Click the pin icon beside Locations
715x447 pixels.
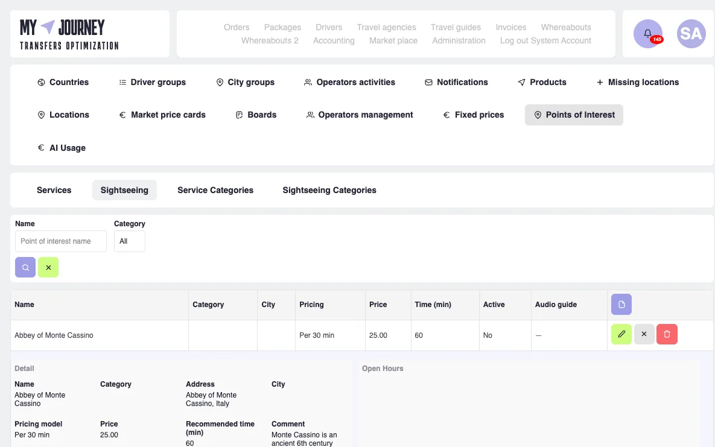click(x=41, y=115)
